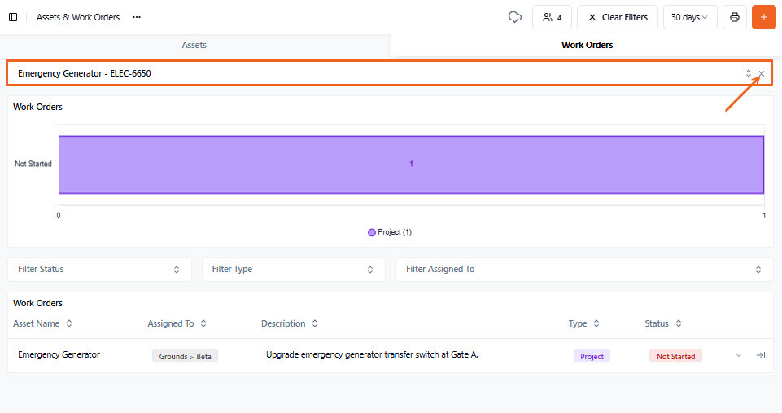Switch to the Assets tab
782x413 pixels.
tap(194, 45)
